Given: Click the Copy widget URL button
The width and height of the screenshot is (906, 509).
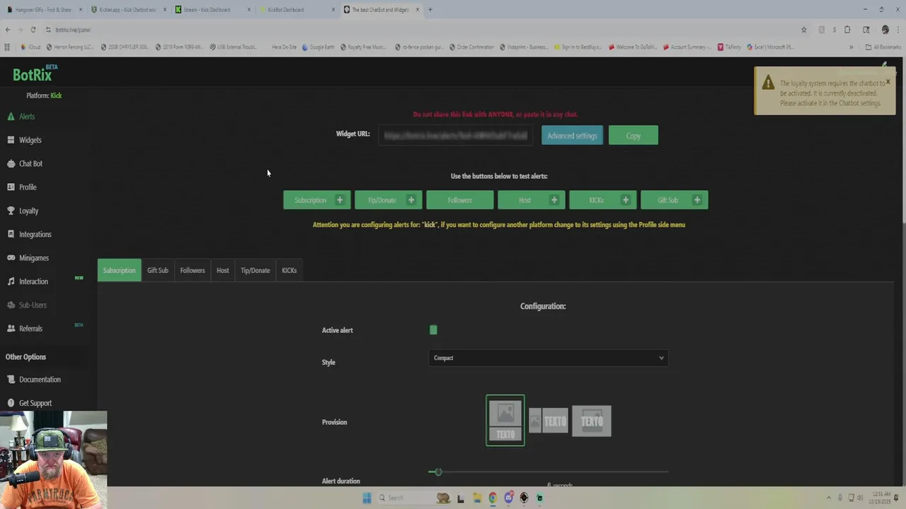Looking at the screenshot, I should [x=633, y=136].
